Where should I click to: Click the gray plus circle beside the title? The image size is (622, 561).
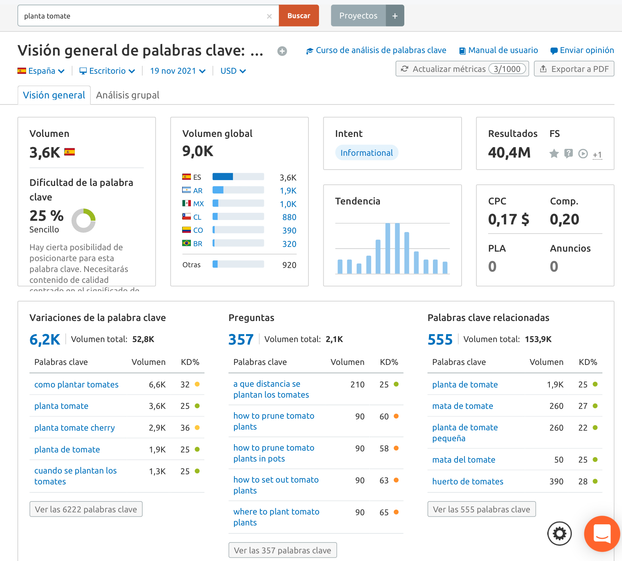(x=282, y=51)
